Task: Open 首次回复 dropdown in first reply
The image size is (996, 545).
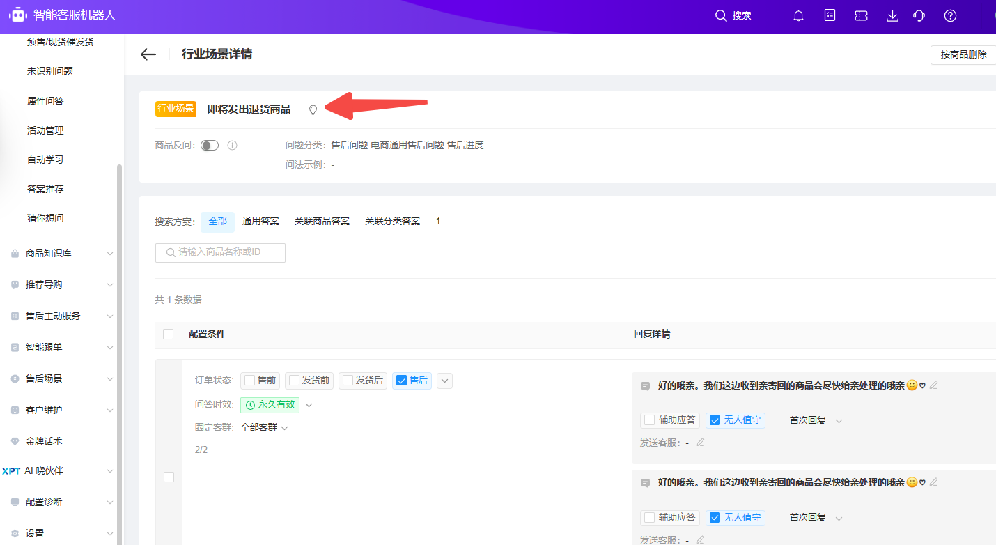Action: 839,421
